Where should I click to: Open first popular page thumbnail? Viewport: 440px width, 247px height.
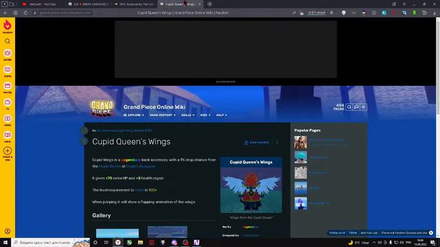[x=300, y=142]
